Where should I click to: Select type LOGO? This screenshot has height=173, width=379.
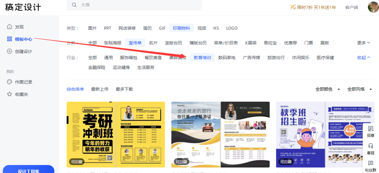[x=232, y=28]
